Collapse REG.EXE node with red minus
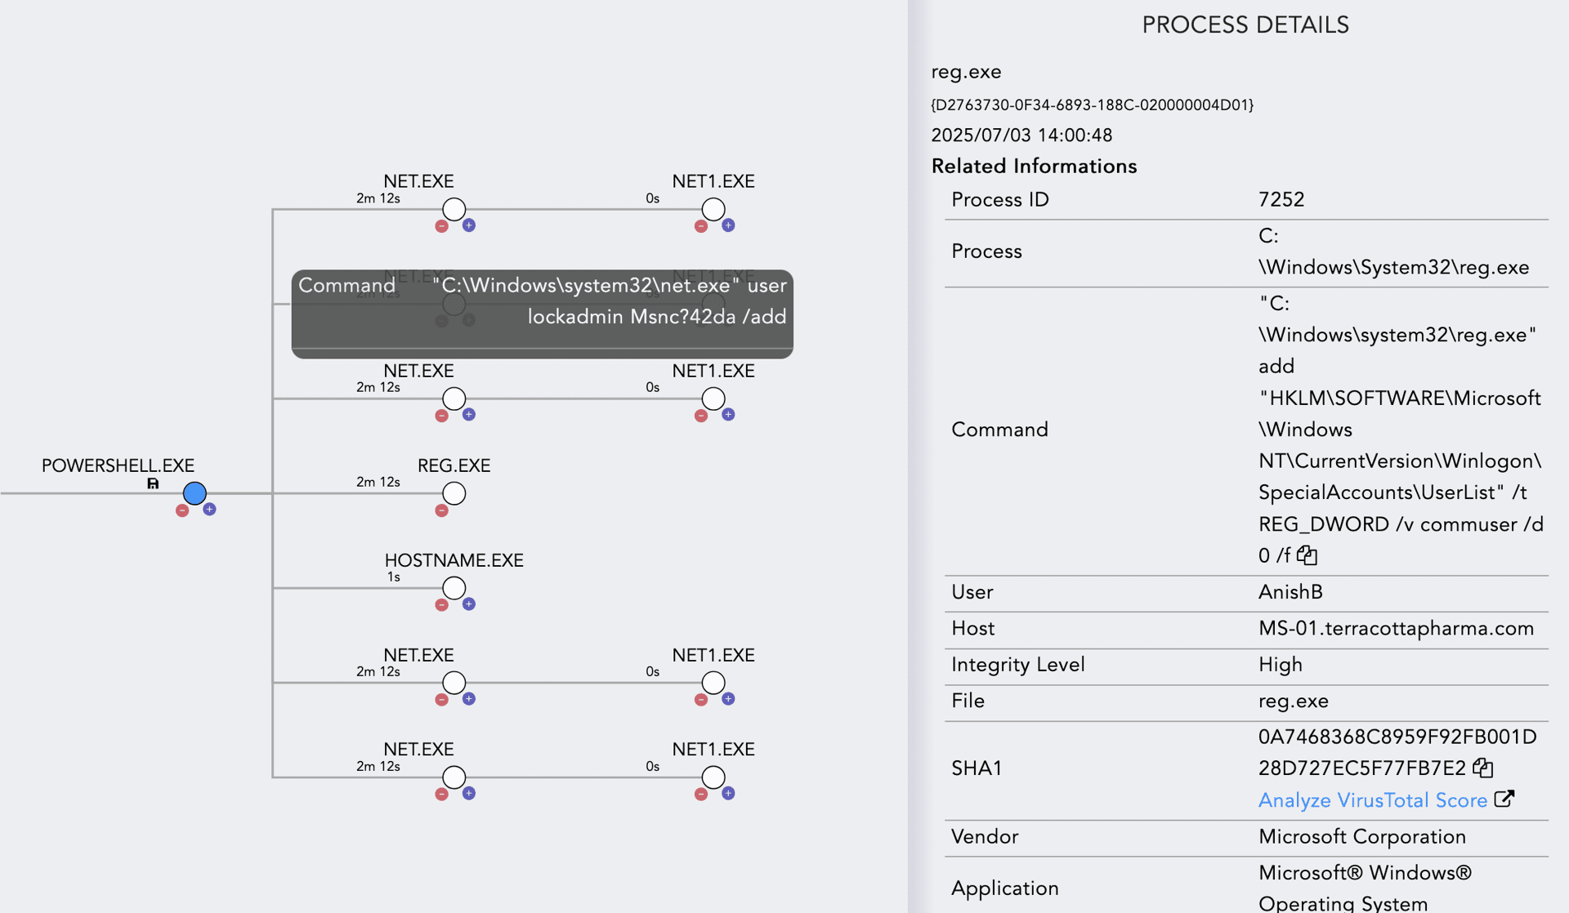This screenshot has width=1569, height=913. (441, 511)
